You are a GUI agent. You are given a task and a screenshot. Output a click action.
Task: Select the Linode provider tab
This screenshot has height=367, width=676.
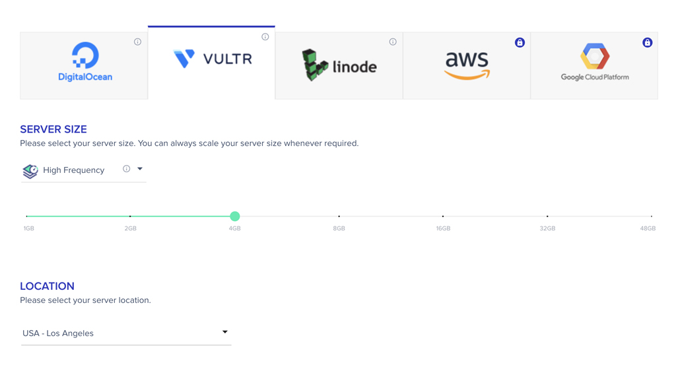click(x=339, y=65)
